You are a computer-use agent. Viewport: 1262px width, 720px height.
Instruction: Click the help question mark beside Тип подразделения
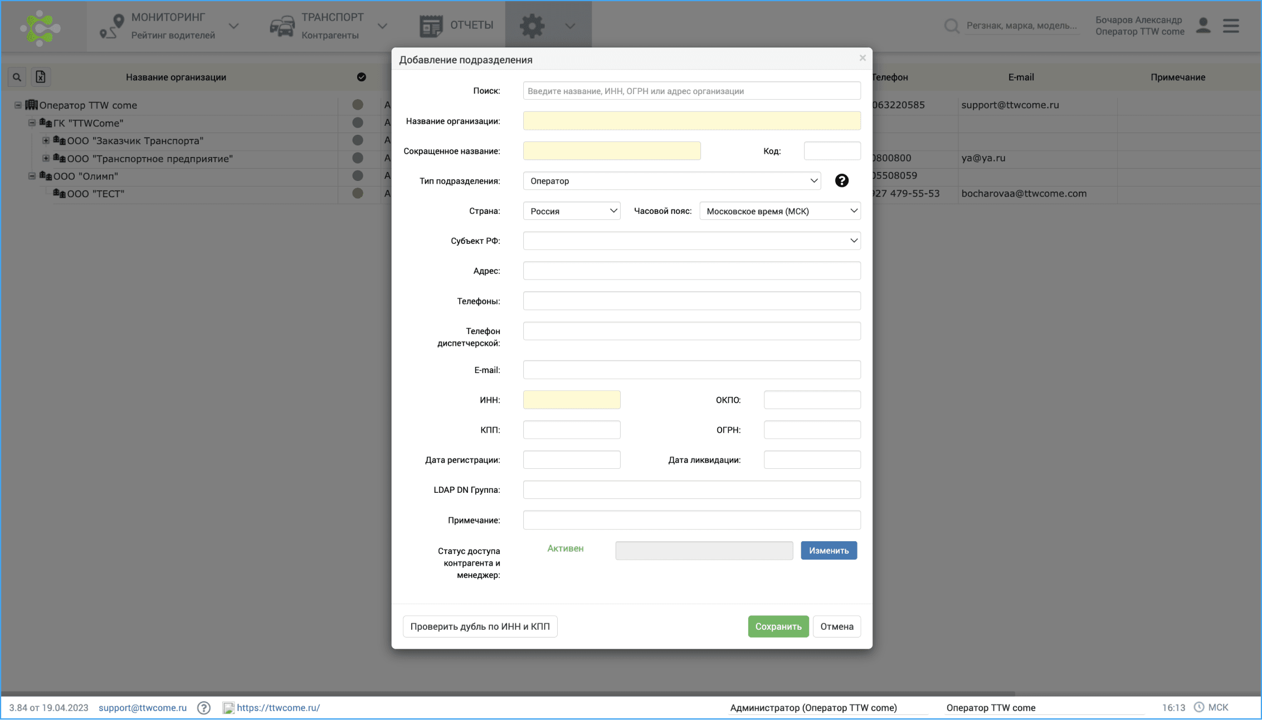[x=841, y=180]
